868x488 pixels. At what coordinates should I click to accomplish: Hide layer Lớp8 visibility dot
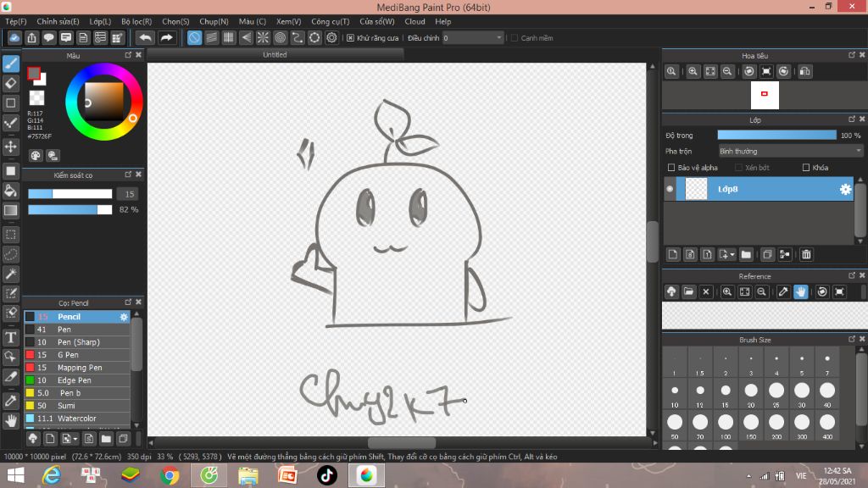pyautogui.click(x=670, y=189)
